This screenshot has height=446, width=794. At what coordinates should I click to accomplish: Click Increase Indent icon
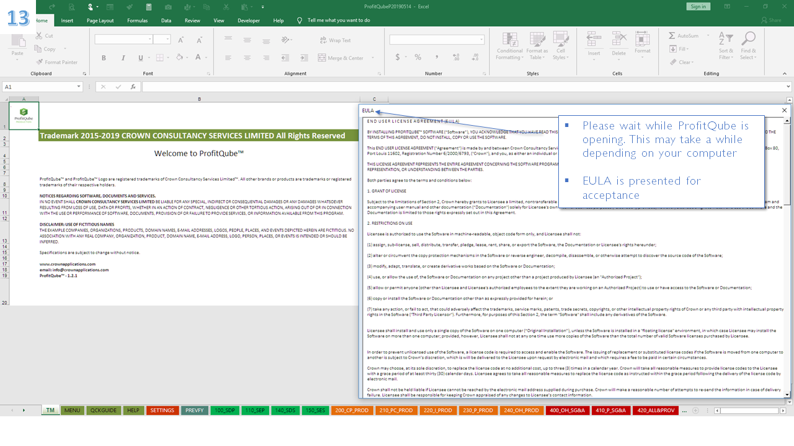click(x=303, y=58)
